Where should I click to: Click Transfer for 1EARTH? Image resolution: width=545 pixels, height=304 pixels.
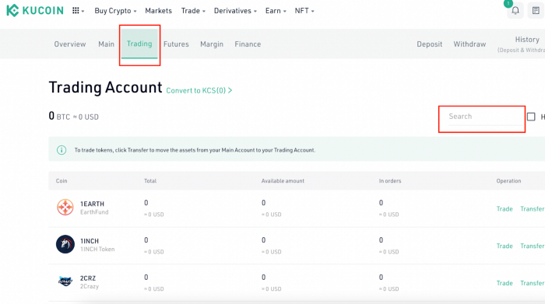(532, 208)
